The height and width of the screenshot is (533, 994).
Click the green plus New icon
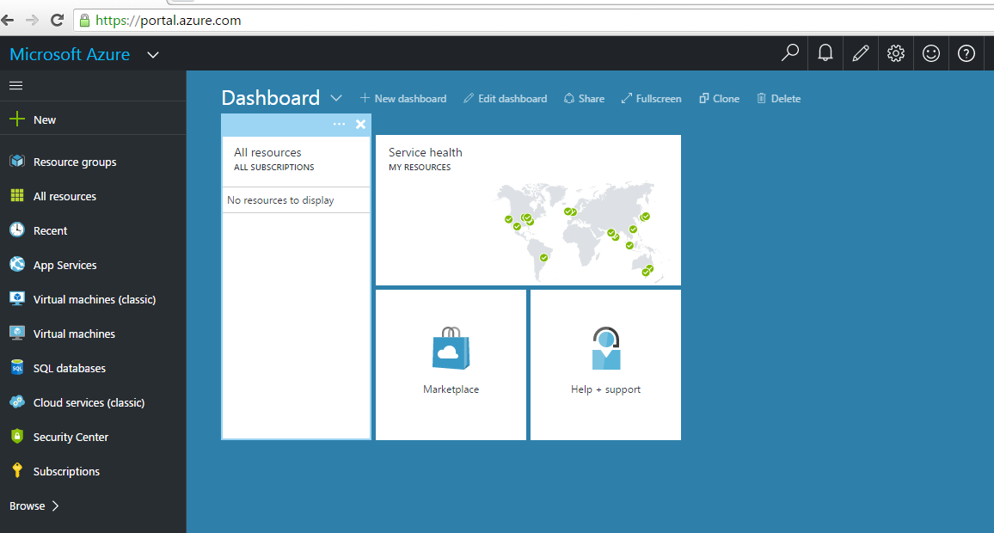[17, 119]
